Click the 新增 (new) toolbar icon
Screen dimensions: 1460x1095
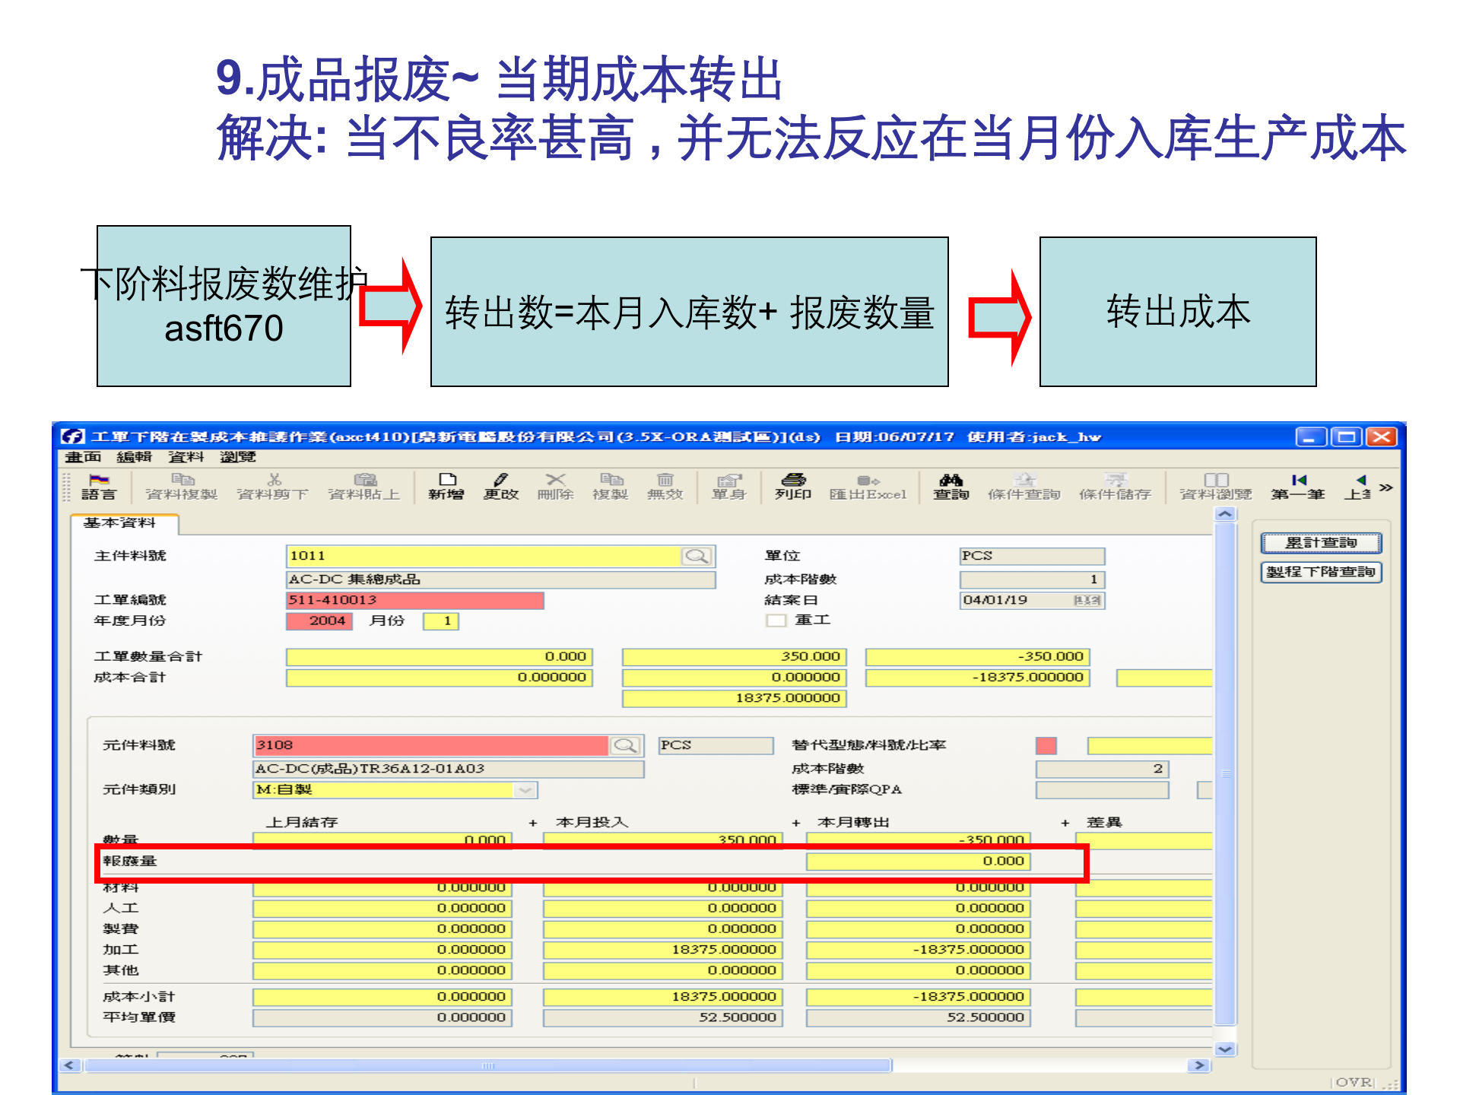click(x=446, y=487)
